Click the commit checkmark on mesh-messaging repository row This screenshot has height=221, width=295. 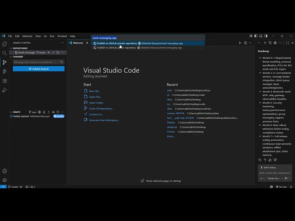click(x=53, y=52)
